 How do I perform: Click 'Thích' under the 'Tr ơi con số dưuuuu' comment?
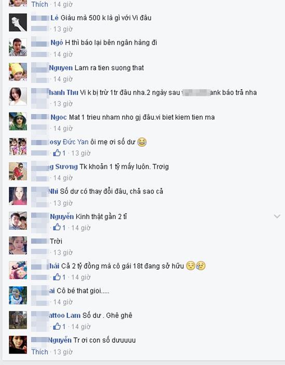[39, 352]
